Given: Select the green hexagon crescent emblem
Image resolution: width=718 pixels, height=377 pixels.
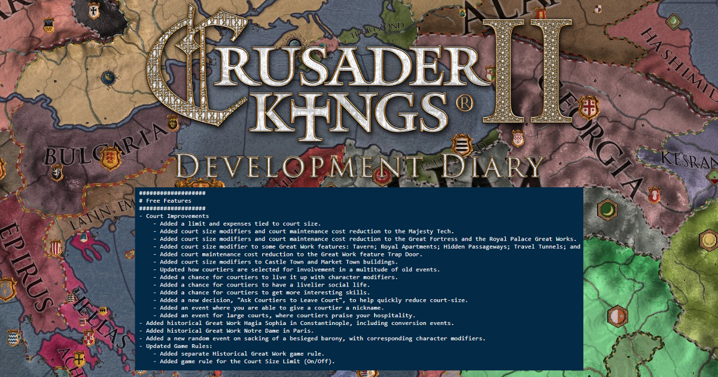Looking at the screenshot, I should [x=607, y=211].
